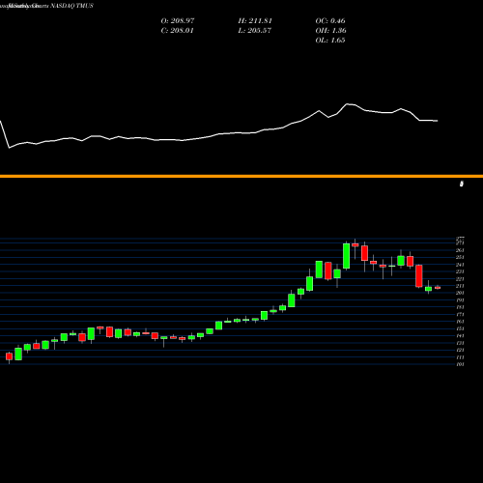Click the 241 price axis label
This screenshot has width=483, height=483.
(x=460, y=265)
